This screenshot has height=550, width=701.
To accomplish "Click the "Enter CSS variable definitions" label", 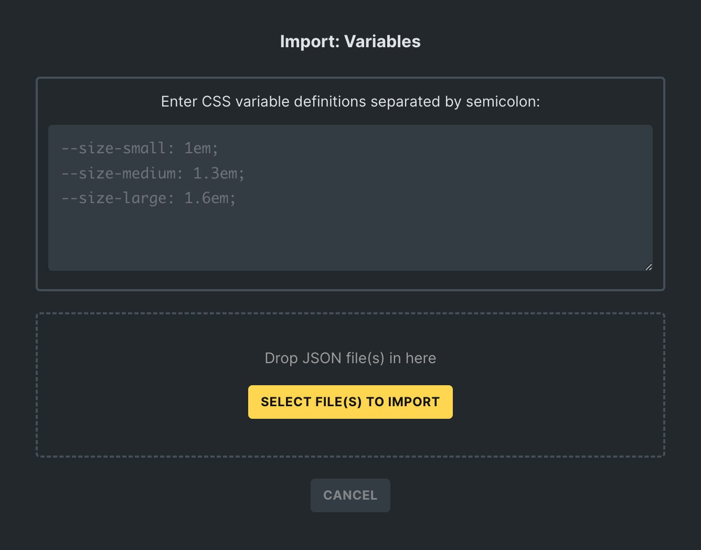I will [x=350, y=101].
